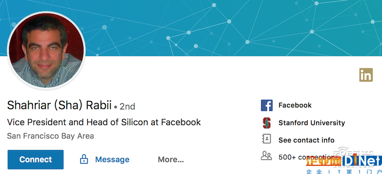382x174 pixels.
Task: Select See contact info link
Action: [306, 140]
